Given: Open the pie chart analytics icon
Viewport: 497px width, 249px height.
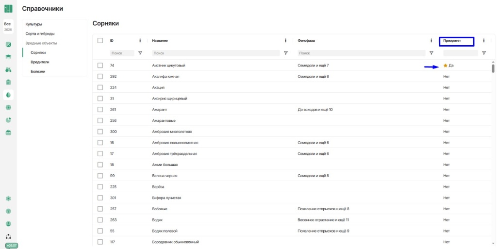Looking at the screenshot, I should 9,120.
